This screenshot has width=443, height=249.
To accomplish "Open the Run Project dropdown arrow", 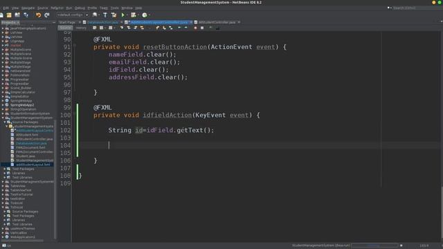I will (127, 15).
